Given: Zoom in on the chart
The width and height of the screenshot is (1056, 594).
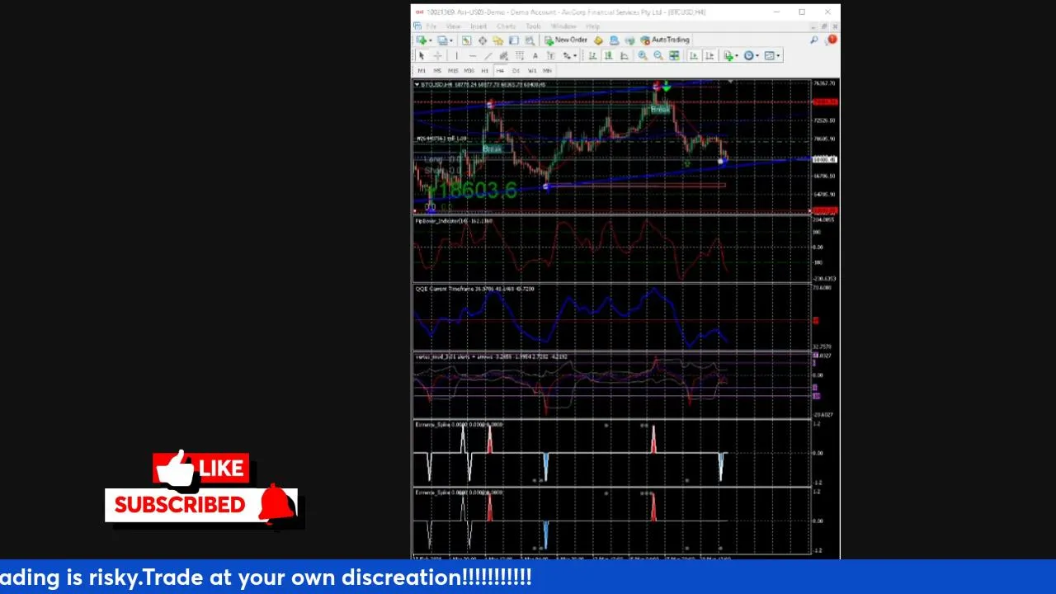Looking at the screenshot, I should pos(642,55).
